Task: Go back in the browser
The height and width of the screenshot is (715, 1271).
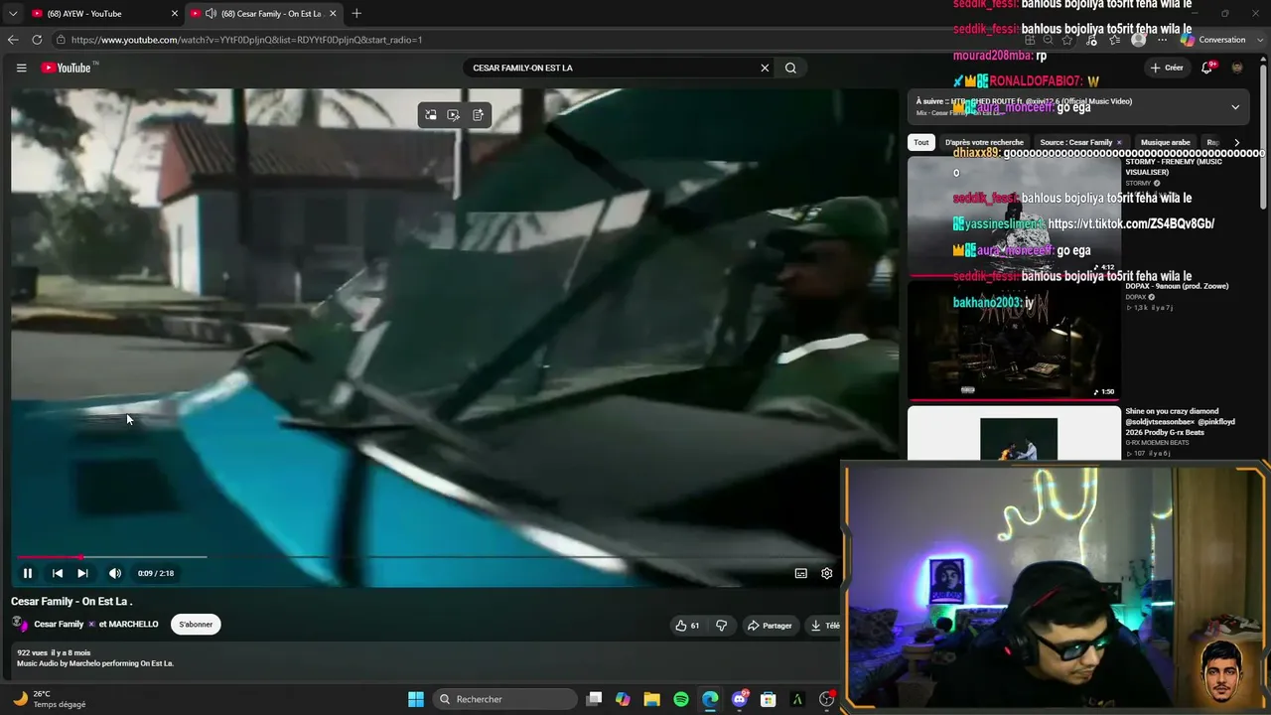Action: point(13,40)
